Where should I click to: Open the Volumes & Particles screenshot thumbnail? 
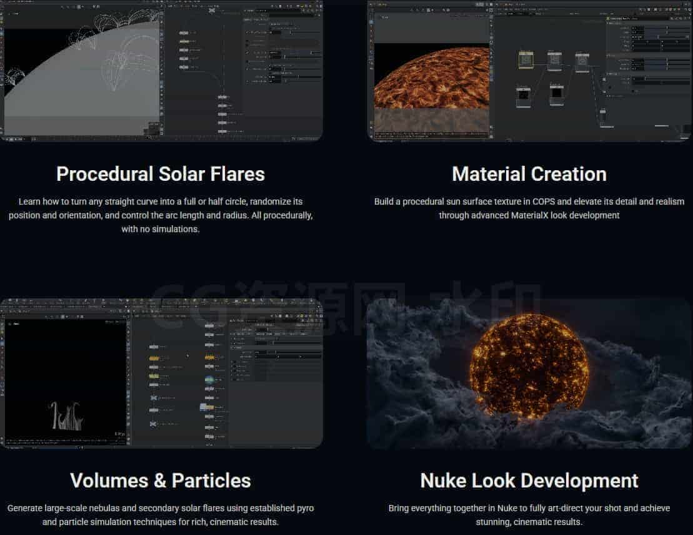161,373
